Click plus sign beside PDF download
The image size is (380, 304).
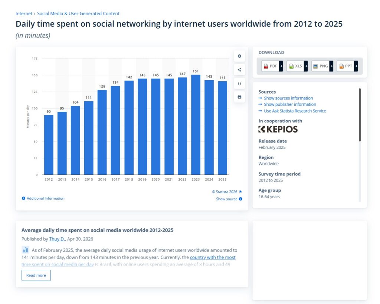coord(281,66)
